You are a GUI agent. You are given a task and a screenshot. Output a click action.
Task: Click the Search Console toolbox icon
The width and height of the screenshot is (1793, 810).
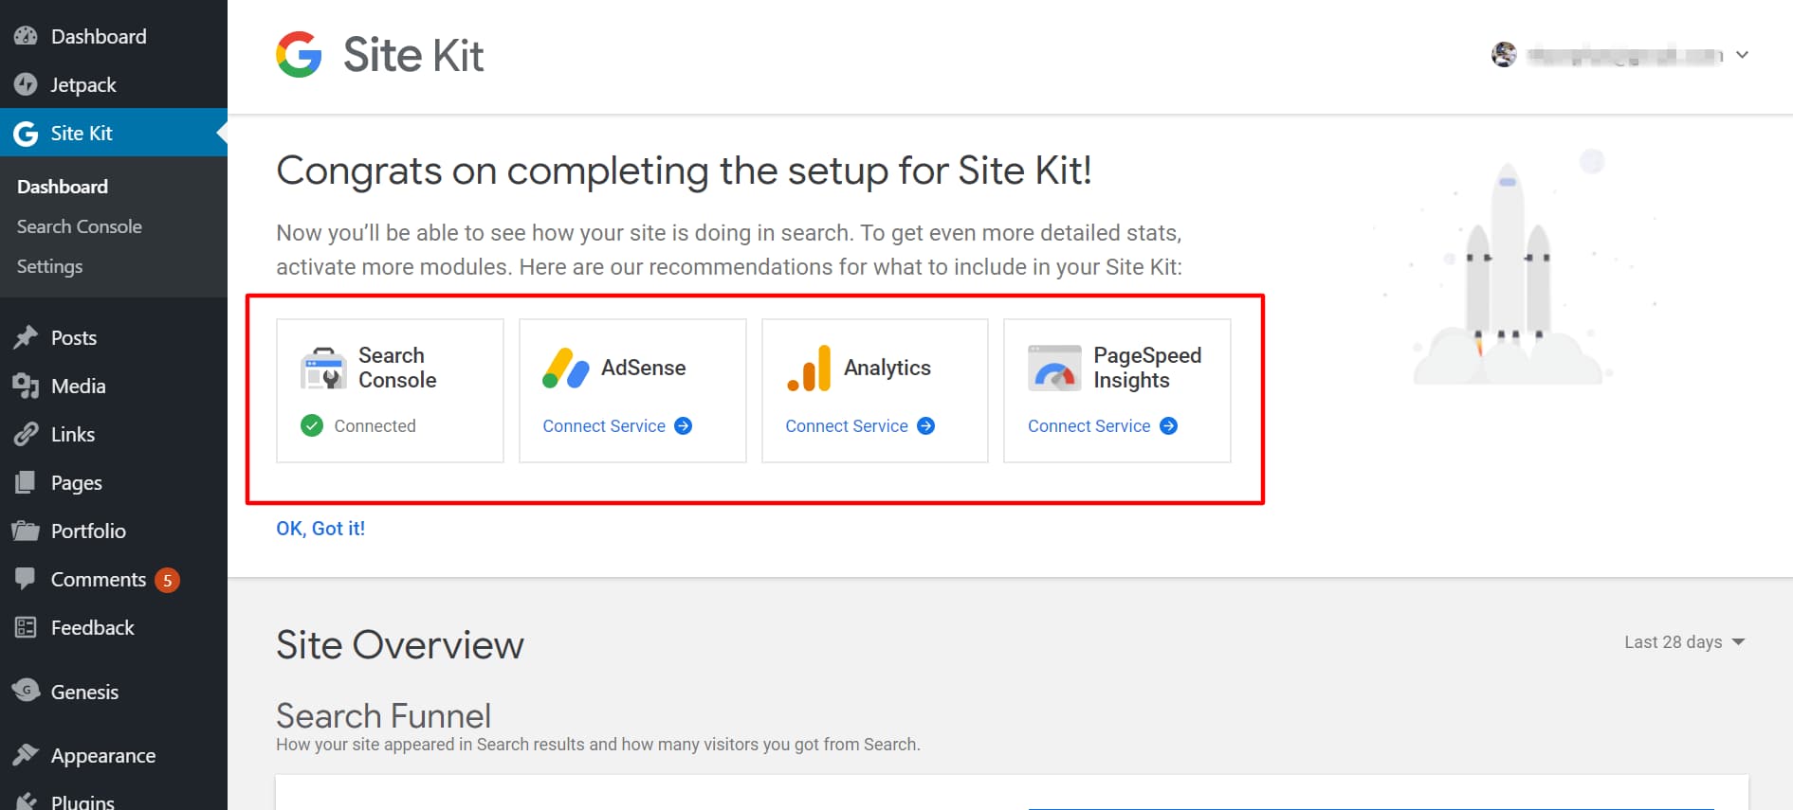323,368
